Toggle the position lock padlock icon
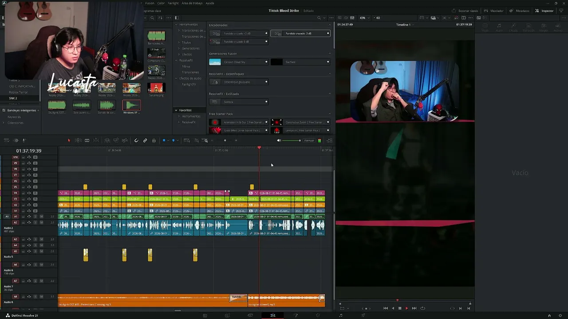This screenshot has width=568, height=319. (154, 140)
